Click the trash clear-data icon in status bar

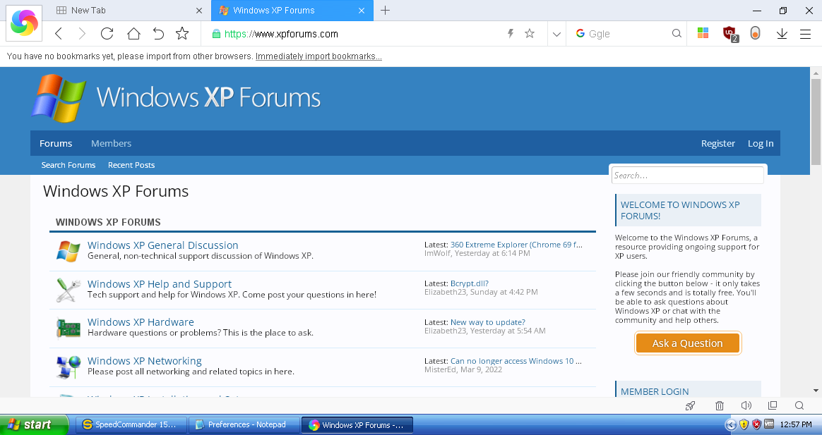pos(720,405)
